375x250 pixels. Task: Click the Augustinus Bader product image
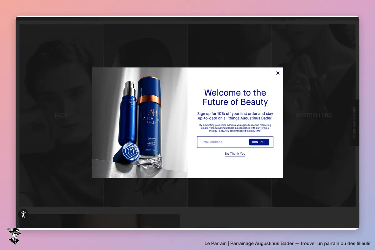pos(140,123)
